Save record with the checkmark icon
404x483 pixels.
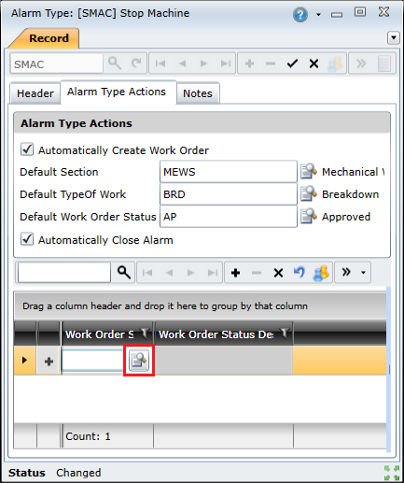(x=292, y=64)
